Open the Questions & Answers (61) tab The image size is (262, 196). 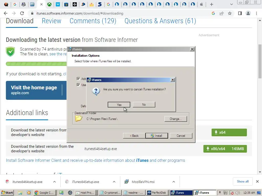(160, 21)
